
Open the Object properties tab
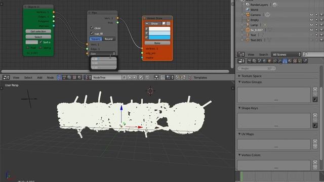pyautogui.click(x=269, y=61)
